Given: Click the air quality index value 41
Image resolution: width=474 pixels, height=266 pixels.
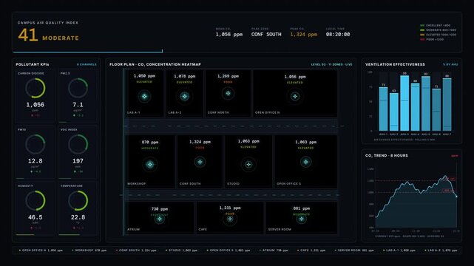Looking at the screenshot, I should 28,35.
